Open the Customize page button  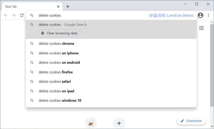pyautogui.click(x=191, y=121)
